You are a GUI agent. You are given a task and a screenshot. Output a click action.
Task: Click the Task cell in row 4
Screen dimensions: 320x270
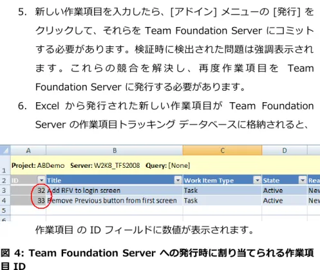222,201
